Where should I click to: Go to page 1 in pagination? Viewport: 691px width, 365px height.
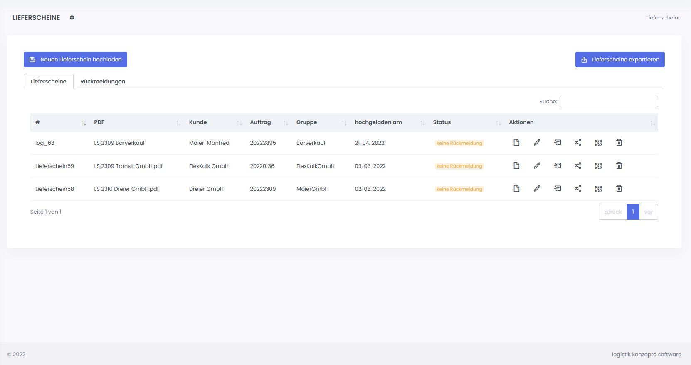[632, 212]
